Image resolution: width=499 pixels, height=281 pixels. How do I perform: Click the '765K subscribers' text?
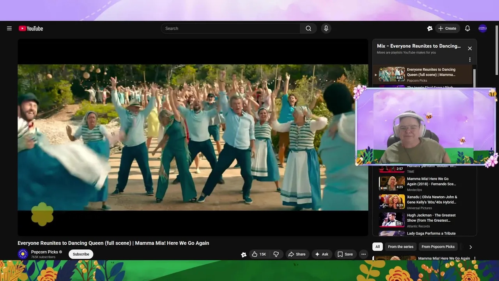pos(43,257)
